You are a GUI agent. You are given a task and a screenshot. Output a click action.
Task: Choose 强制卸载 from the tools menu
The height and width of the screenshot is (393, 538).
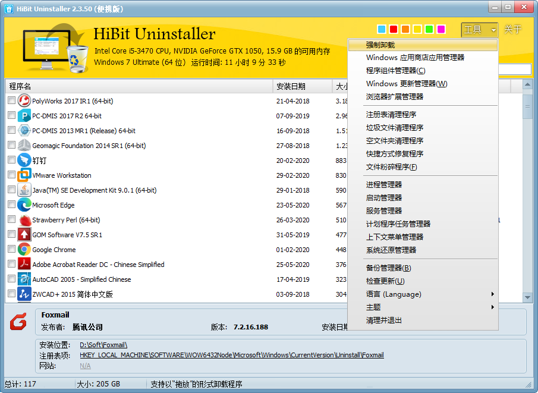(380, 45)
